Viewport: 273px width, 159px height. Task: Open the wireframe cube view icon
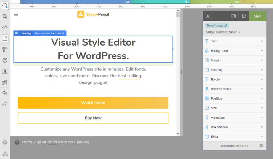click(x=5, y=60)
